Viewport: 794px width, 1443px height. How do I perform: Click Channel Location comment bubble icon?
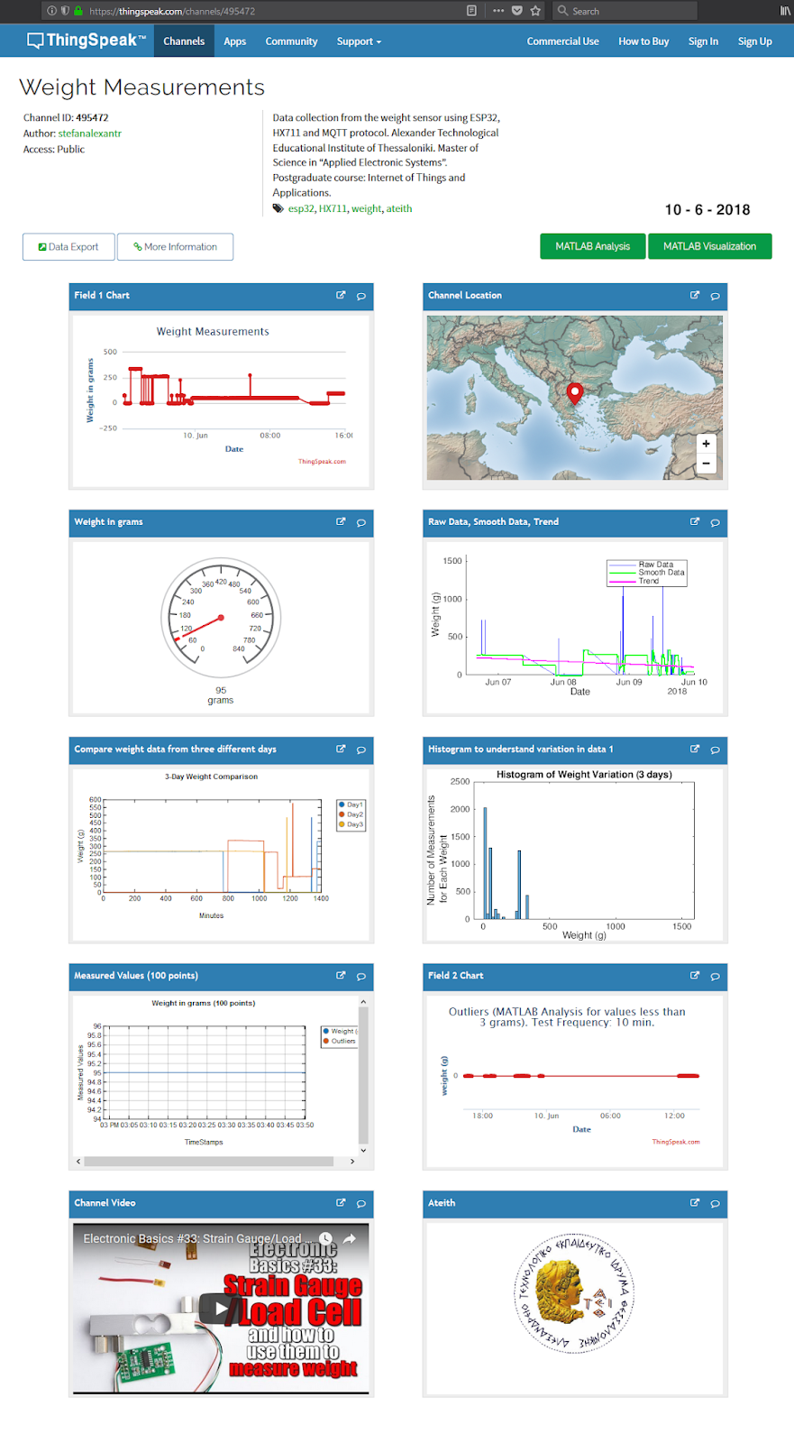[715, 296]
